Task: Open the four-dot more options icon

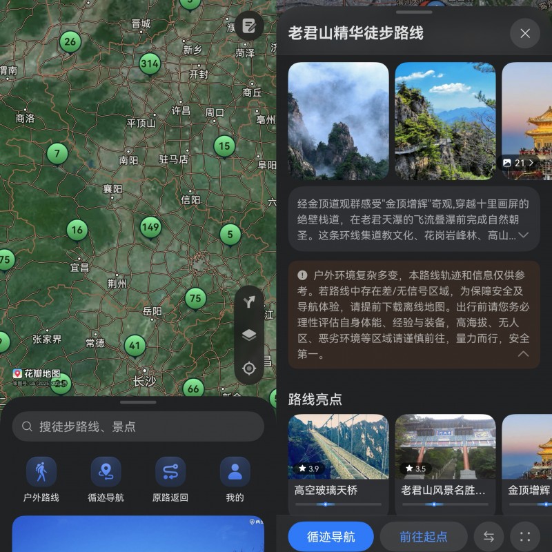Action: 526,537
